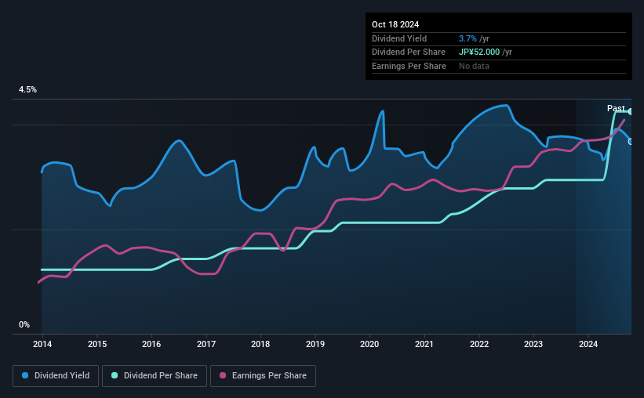Click the 2022 x-axis label
The height and width of the screenshot is (398, 644).
(479, 344)
